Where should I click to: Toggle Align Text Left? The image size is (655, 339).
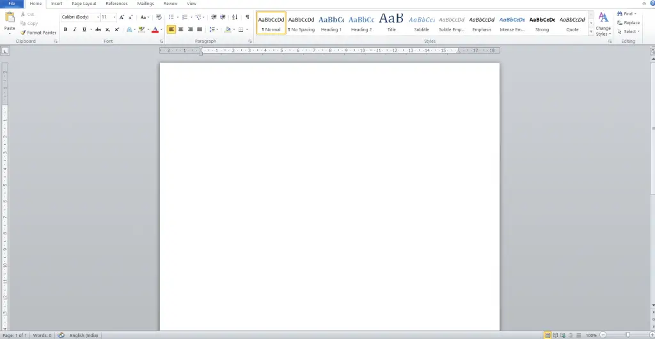point(171,29)
